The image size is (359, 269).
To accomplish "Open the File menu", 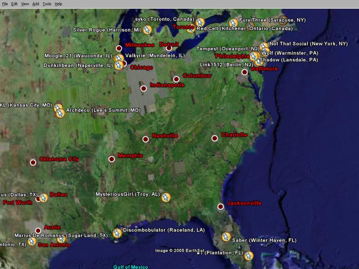I will (5, 4).
